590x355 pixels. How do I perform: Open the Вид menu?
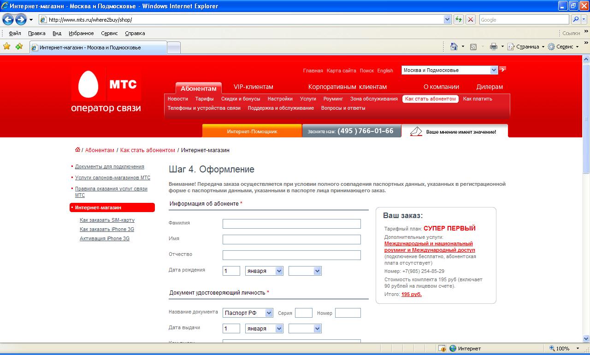pyautogui.click(x=57, y=33)
